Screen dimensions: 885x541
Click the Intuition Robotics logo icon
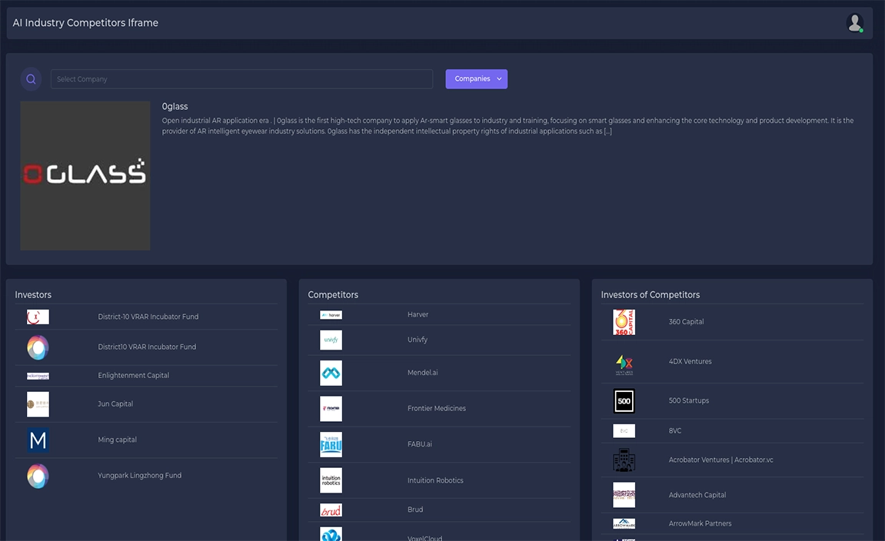pyautogui.click(x=331, y=480)
